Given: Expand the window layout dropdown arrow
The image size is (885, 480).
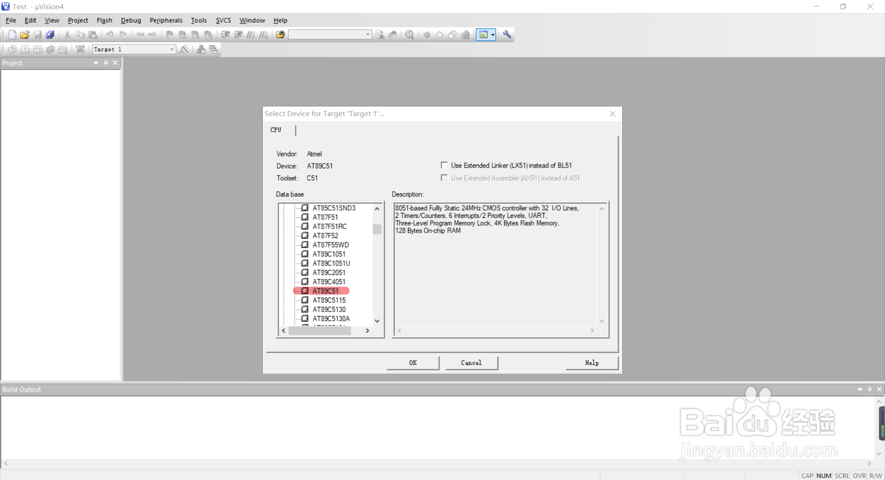Looking at the screenshot, I should pos(493,35).
